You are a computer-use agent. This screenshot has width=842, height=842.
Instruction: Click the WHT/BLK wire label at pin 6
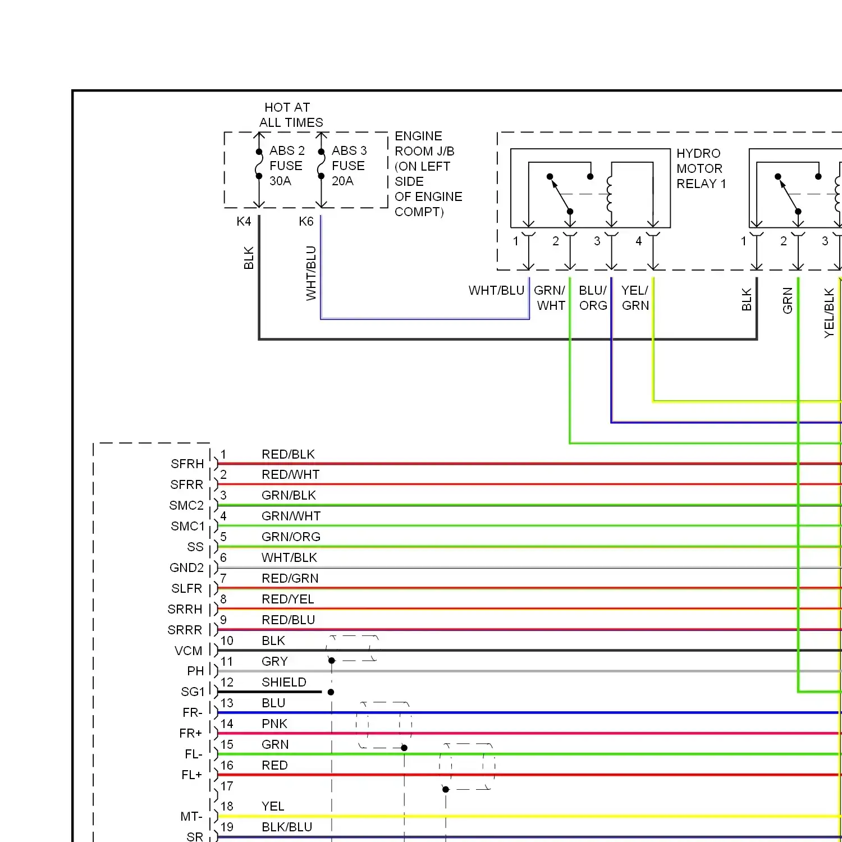click(x=289, y=557)
